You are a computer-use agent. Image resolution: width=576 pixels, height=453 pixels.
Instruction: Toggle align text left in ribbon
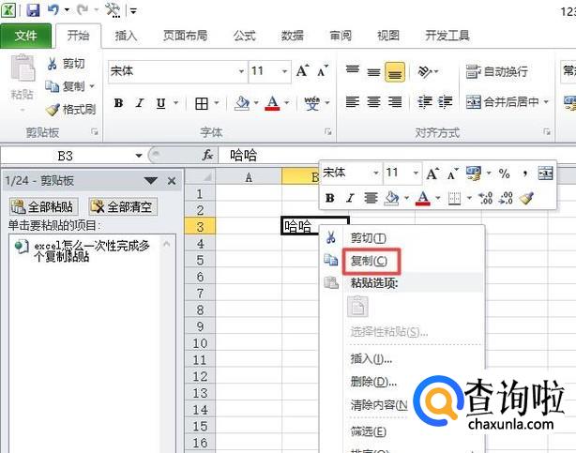tap(353, 102)
